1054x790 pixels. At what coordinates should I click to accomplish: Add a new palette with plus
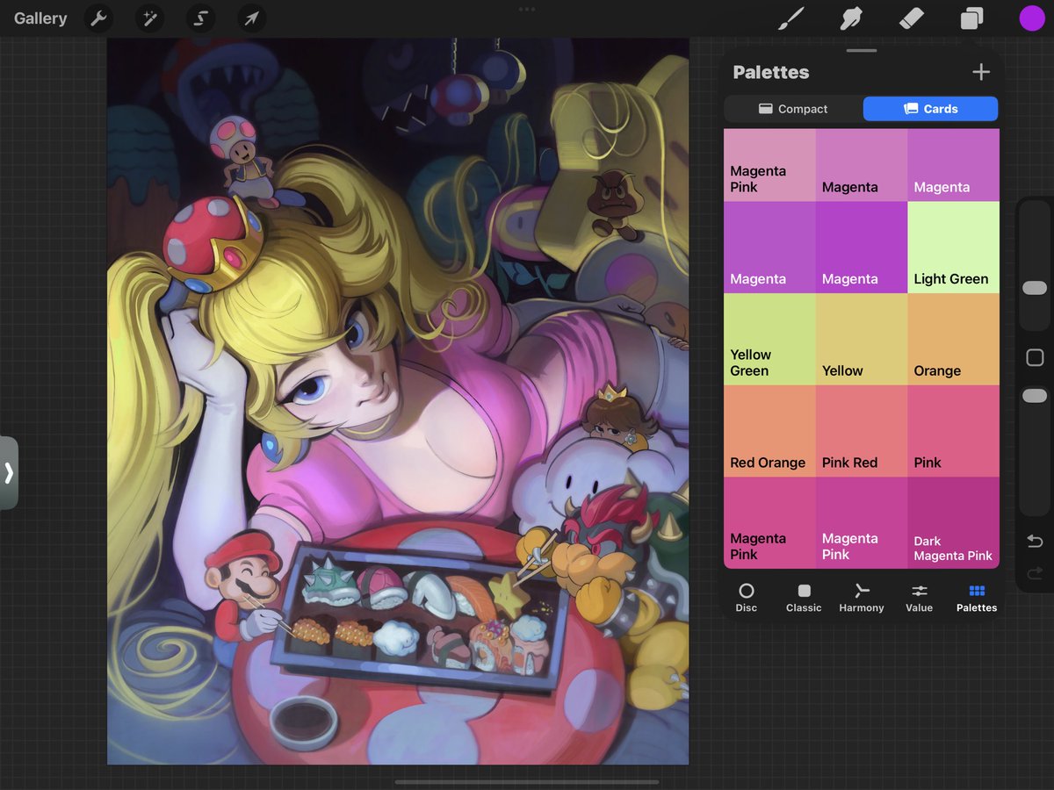click(981, 72)
